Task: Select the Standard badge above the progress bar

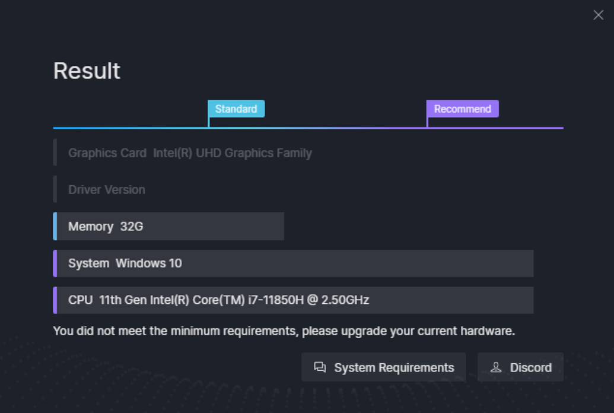Action: tap(236, 109)
